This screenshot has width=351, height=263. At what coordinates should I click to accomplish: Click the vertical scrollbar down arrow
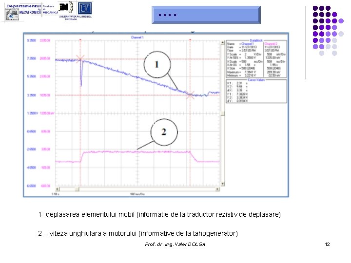click(223, 184)
